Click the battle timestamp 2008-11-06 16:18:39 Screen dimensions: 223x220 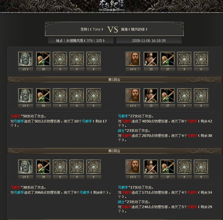pos(149,40)
